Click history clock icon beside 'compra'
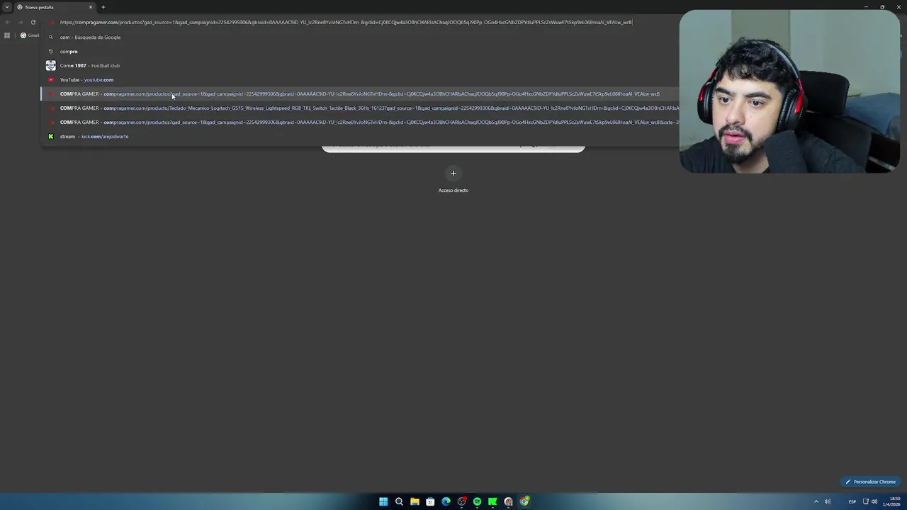 pos(50,51)
